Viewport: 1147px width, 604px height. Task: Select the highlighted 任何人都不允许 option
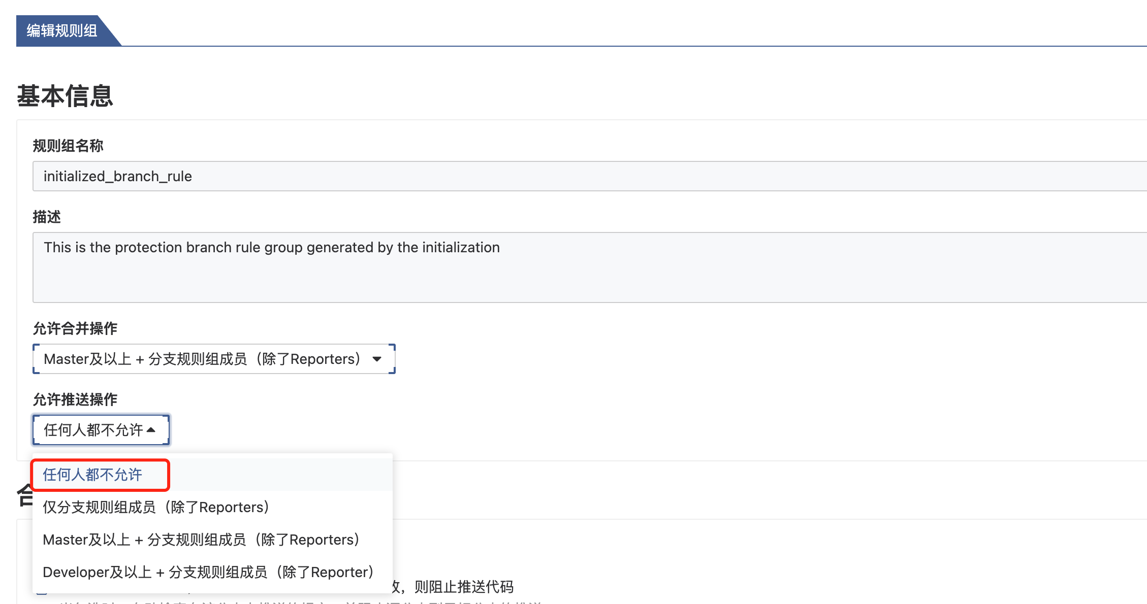tap(92, 475)
